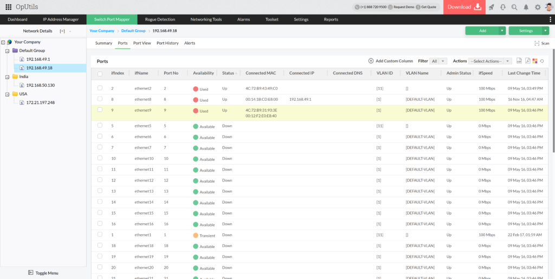555x279 pixels.
Task: Open the top bar settings gear
Action: [x=538, y=7]
